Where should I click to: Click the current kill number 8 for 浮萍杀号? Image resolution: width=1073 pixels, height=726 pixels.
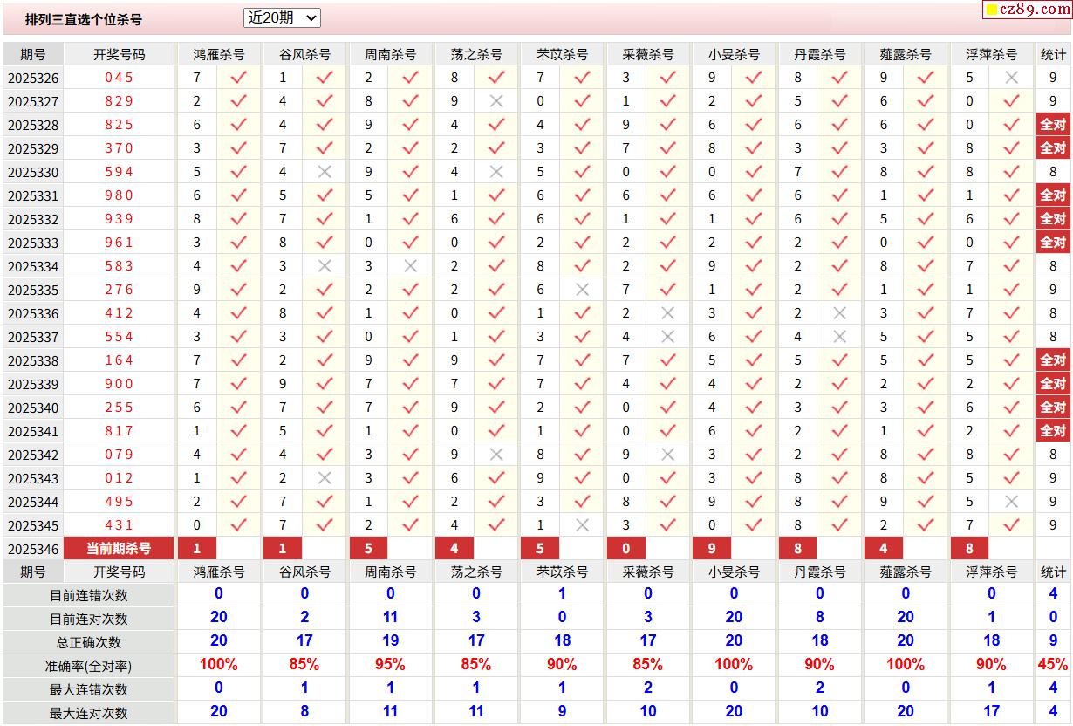pos(969,549)
